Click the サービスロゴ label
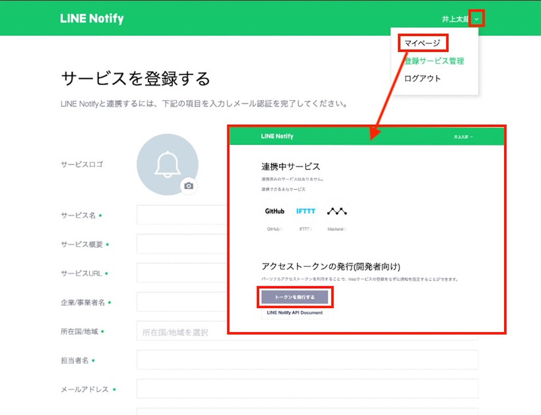541x415 pixels. (x=82, y=164)
